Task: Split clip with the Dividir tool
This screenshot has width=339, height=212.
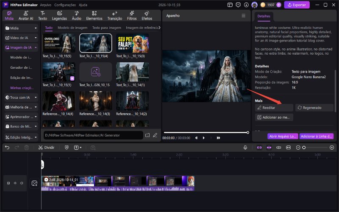Action: [x=46, y=148]
